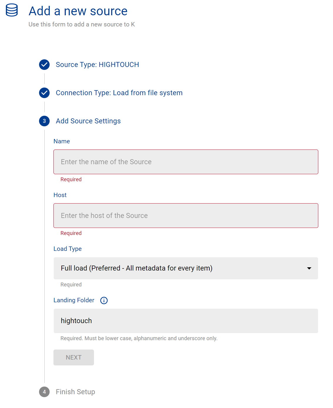Reopen the Source Type: HIGHTOUCH step
This screenshot has height=408, width=333.
point(97,65)
